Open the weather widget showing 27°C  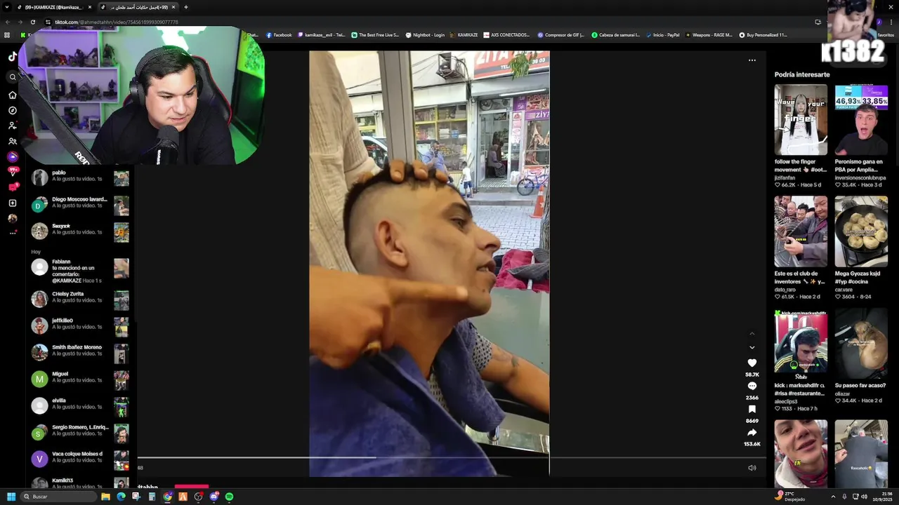coord(789,497)
